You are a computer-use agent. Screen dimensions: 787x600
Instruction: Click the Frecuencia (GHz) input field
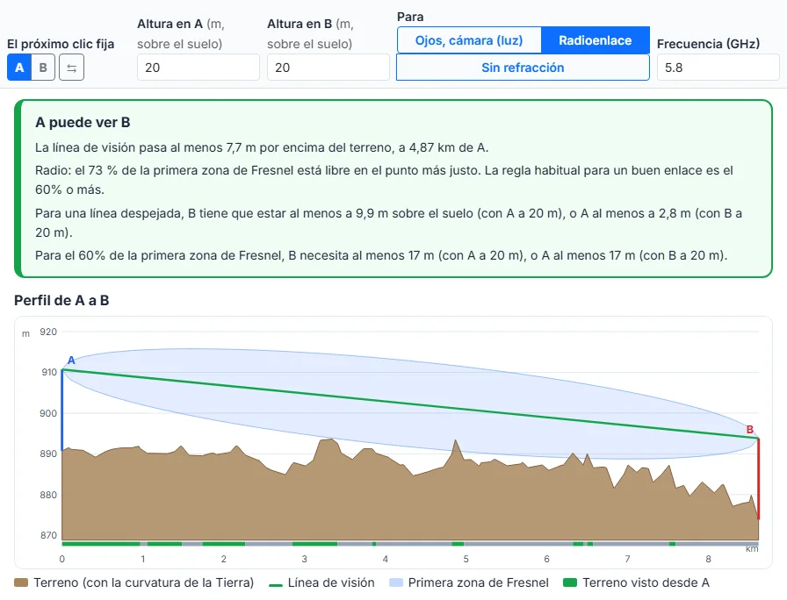click(718, 68)
